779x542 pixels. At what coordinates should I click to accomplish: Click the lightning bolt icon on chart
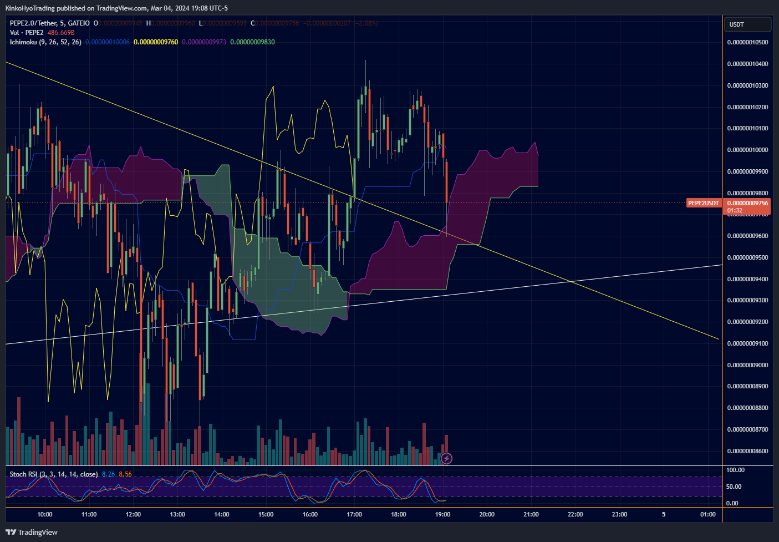[446, 459]
